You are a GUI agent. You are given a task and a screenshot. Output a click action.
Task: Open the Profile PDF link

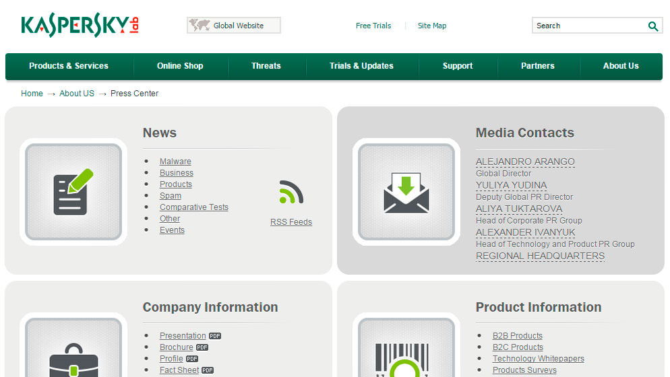171,359
